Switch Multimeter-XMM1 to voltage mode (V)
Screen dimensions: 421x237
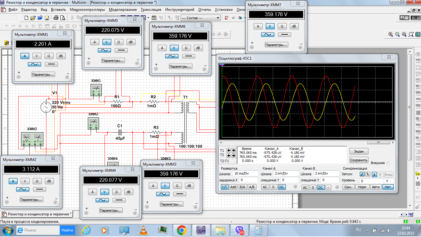click(x=37, y=56)
